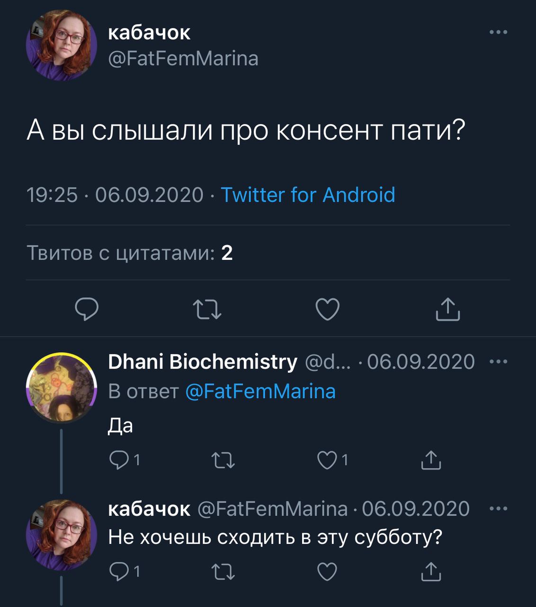The height and width of the screenshot is (607, 536).
Task: Like the 'Не хочешь сходить в эту субботу' reply
Action: 327,571
